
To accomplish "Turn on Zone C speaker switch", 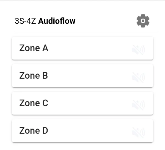I will pyautogui.click(x=139, y=105).
